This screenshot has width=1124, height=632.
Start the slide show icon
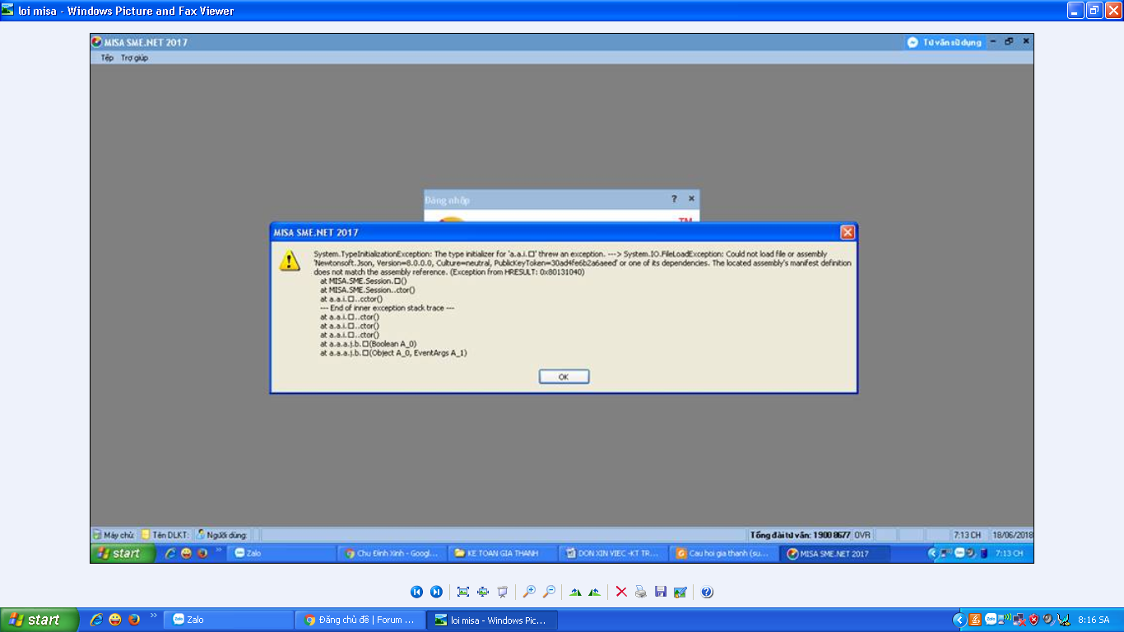[x=502, y=592]
